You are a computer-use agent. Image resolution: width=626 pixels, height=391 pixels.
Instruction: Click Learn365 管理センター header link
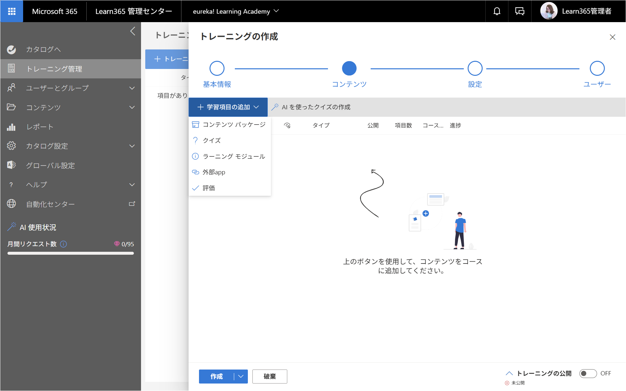click(134, 11)
